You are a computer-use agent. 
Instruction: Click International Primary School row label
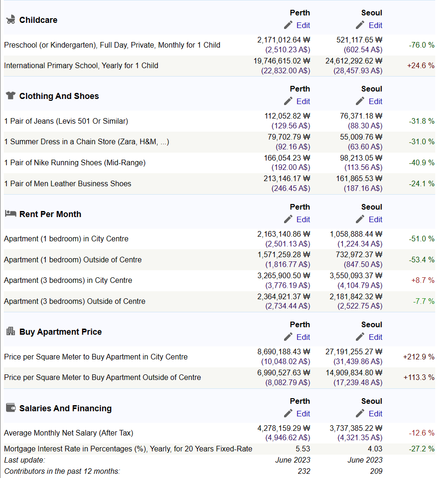point(81,65)
